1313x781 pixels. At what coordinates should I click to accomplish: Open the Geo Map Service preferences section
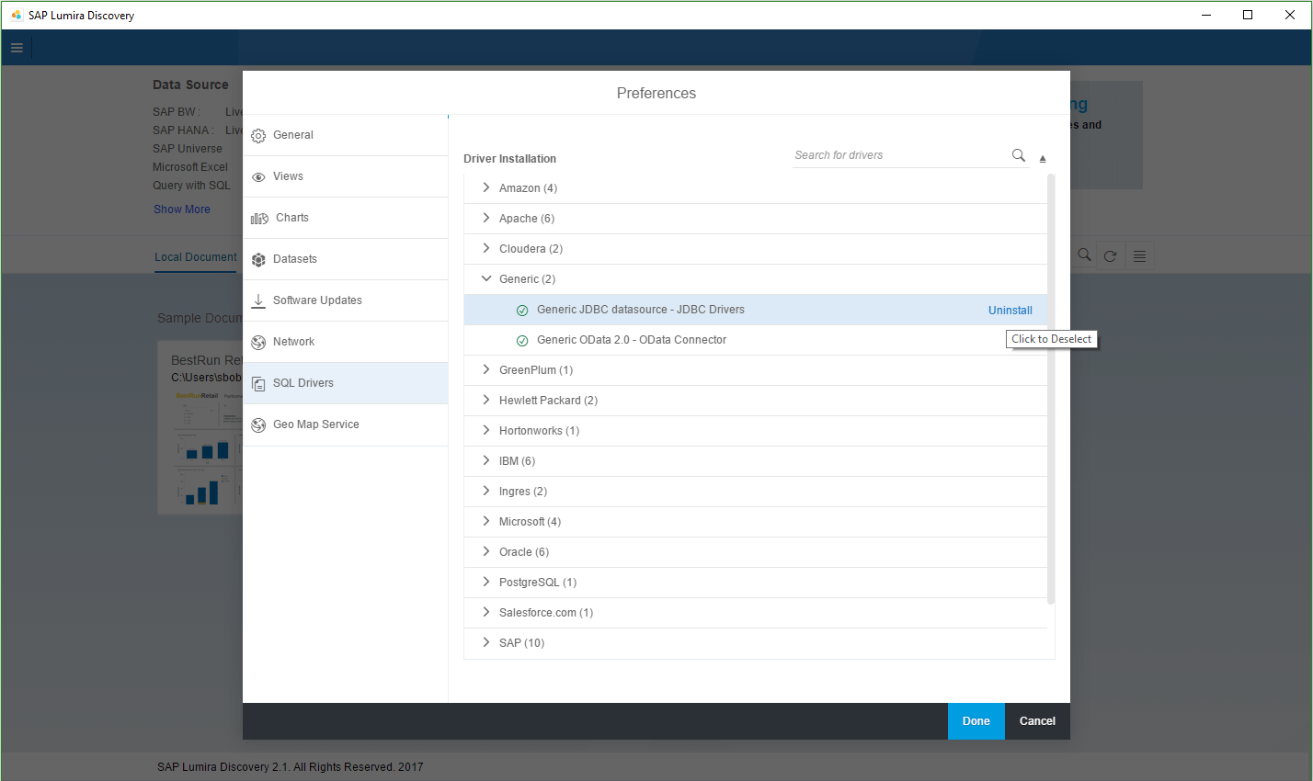click(346, 424)
